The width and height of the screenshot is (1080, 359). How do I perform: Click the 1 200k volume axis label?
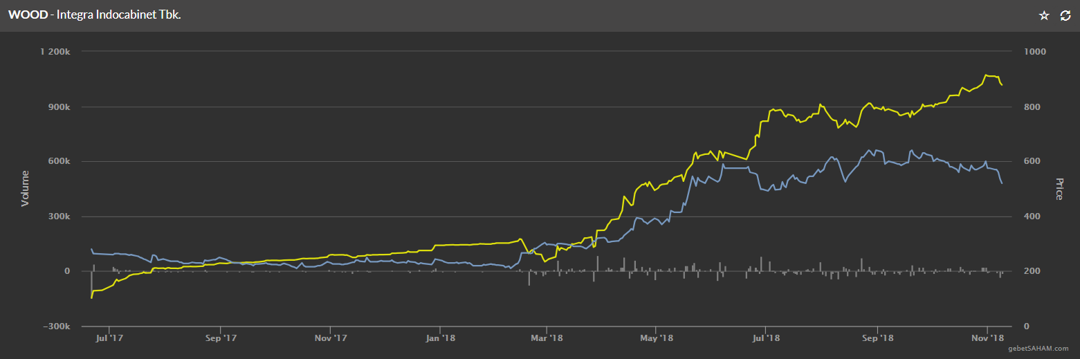point(55,52)
